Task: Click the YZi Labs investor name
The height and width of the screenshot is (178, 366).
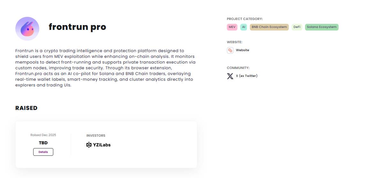Action: 102,145
